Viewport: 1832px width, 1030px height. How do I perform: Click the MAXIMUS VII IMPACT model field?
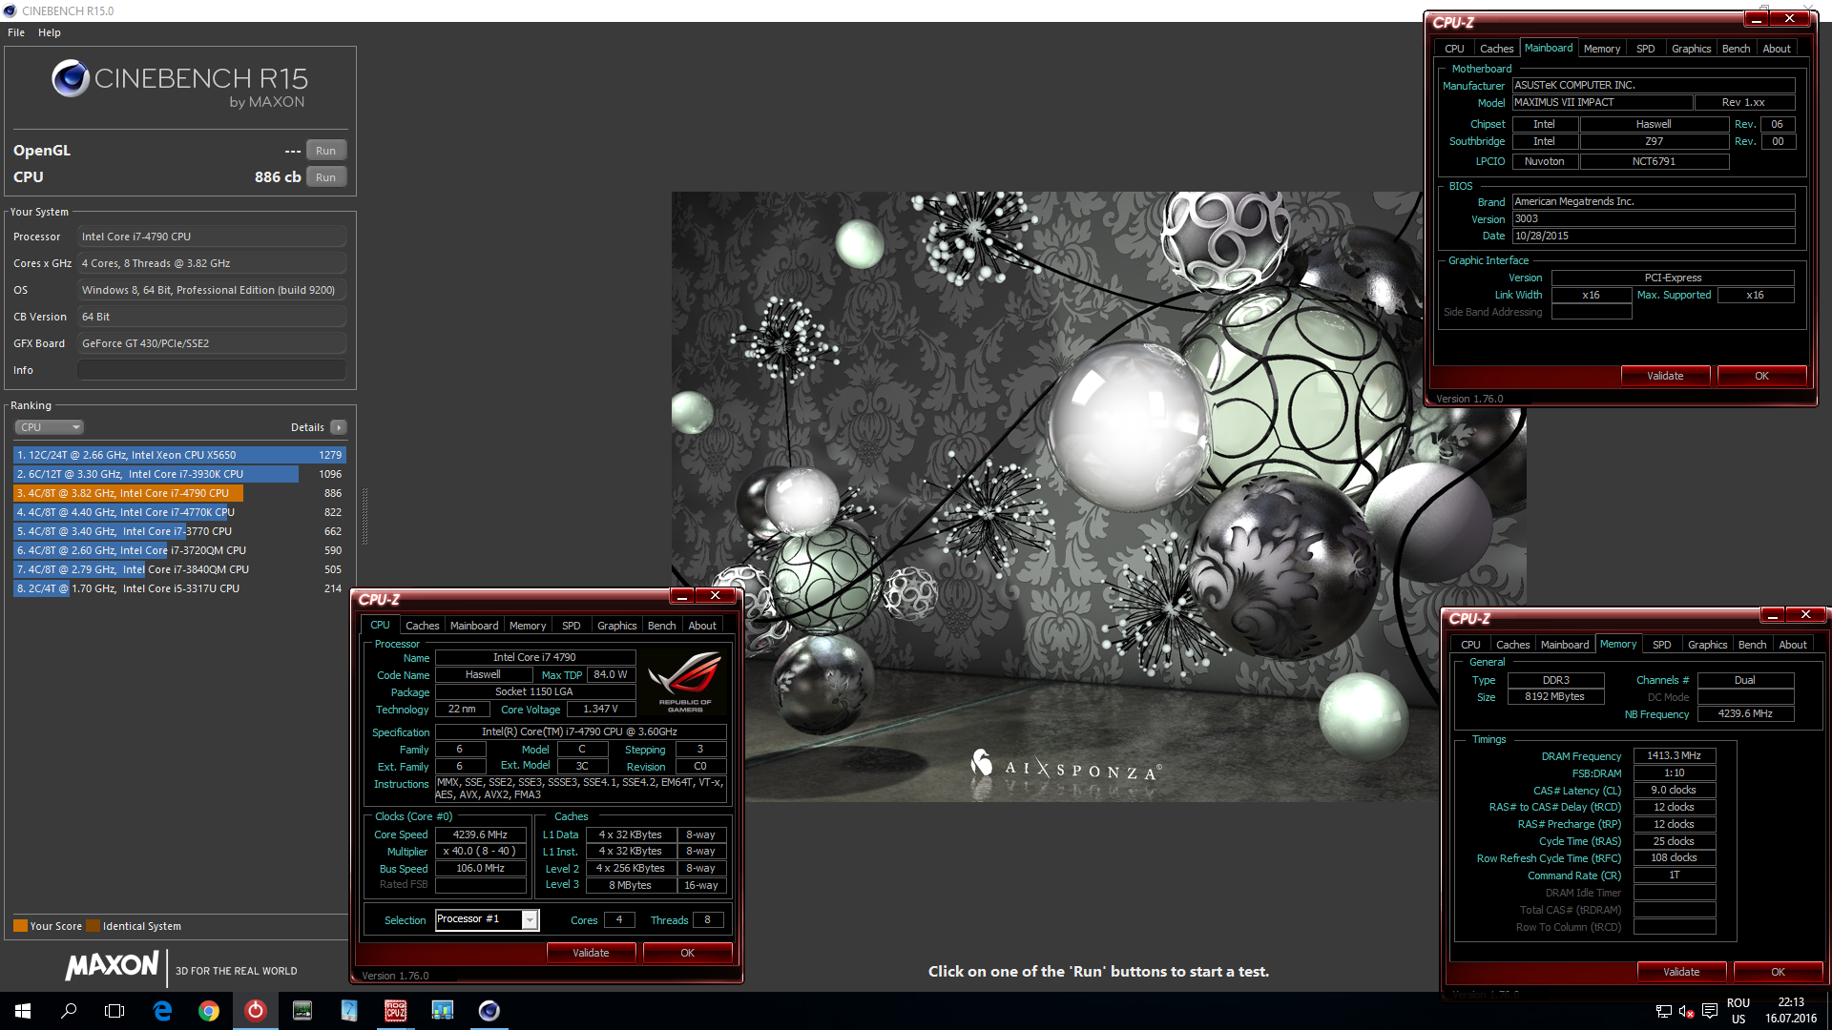click(x=1602, y=102)
